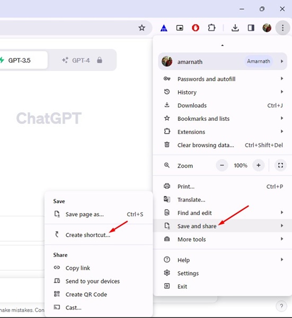Click the three-dot Chrome menu button

[x=282, y=28]
